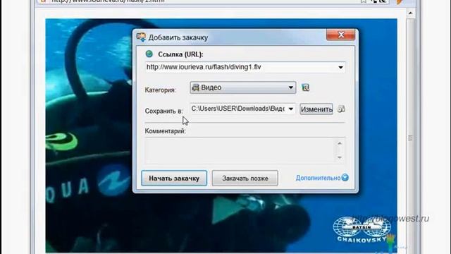Image resolution: width=451 pixels, height=254 pixels.
Task: Click the browser vertical scrollbar thumb
Action: 410,138
